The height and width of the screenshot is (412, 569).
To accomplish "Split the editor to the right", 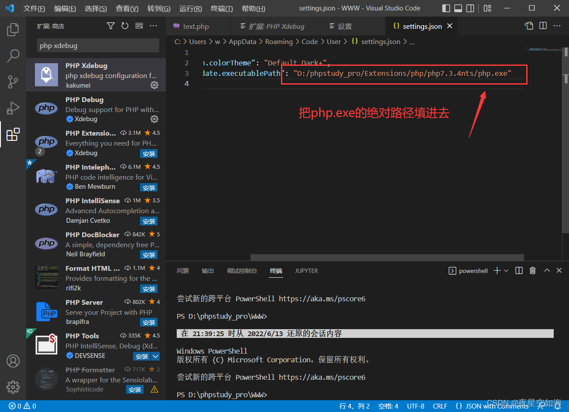I will point(543,26).
